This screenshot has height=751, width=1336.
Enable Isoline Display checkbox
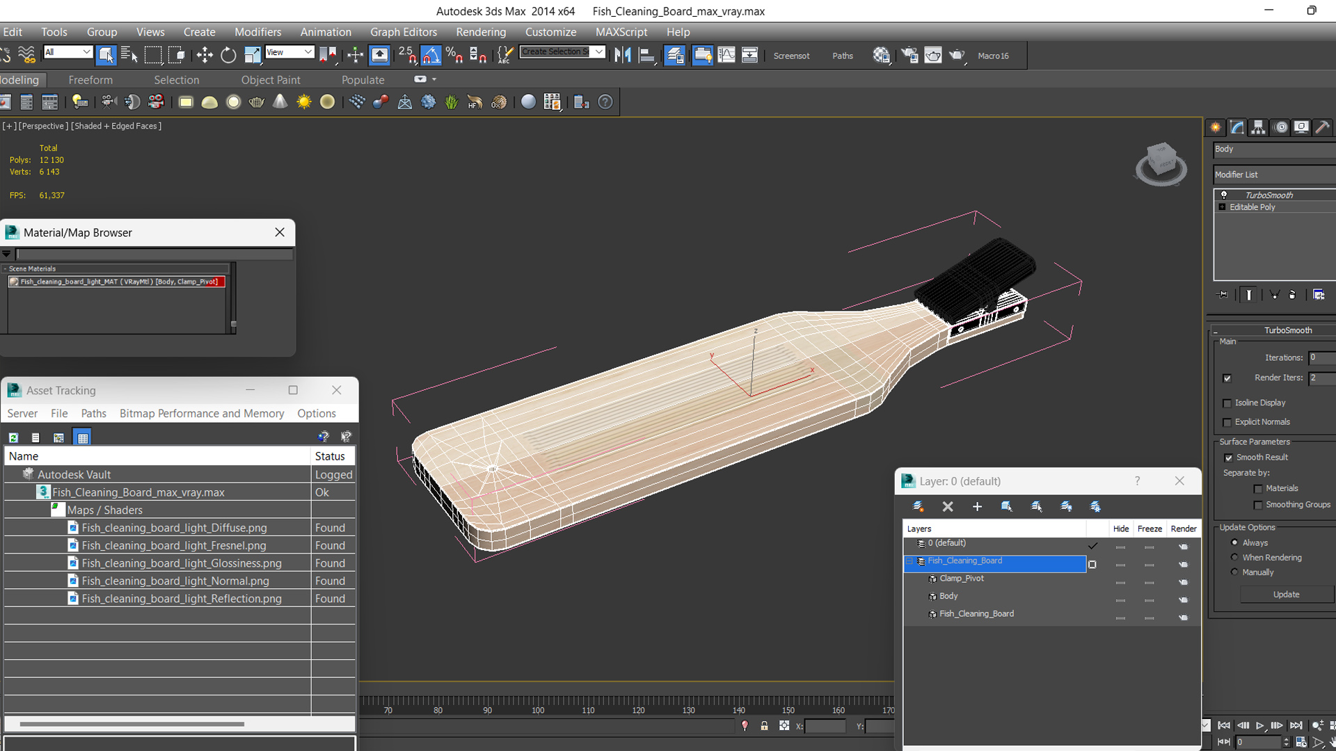point(1227,403)
